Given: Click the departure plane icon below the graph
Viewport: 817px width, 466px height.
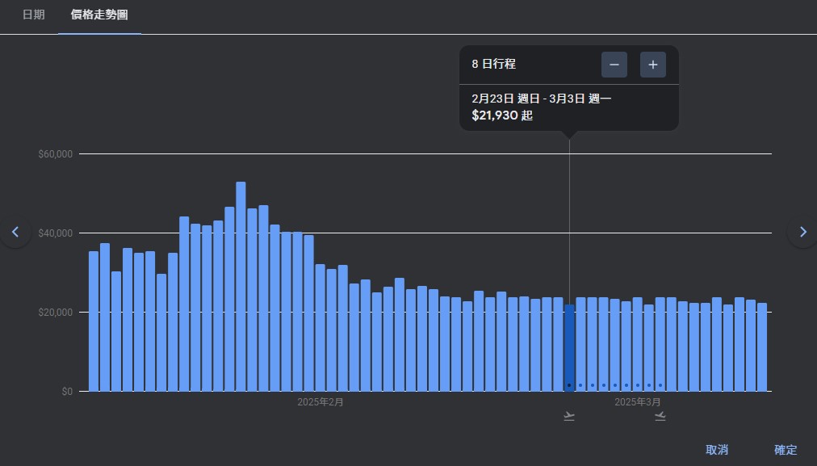Looking at the screenshot, I should 569,417.
